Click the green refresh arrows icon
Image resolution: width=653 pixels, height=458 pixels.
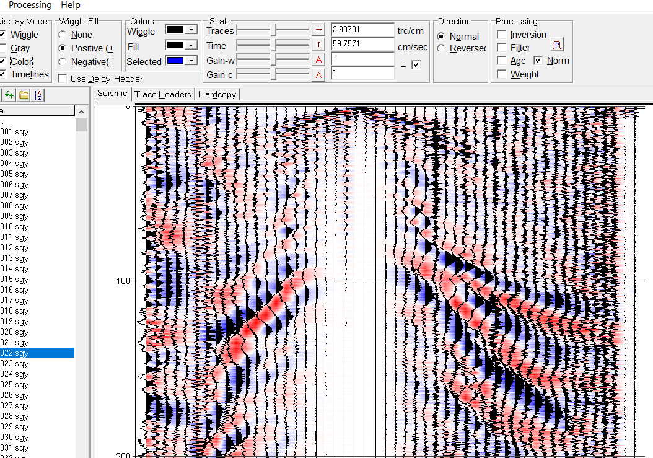click(9, 95)
